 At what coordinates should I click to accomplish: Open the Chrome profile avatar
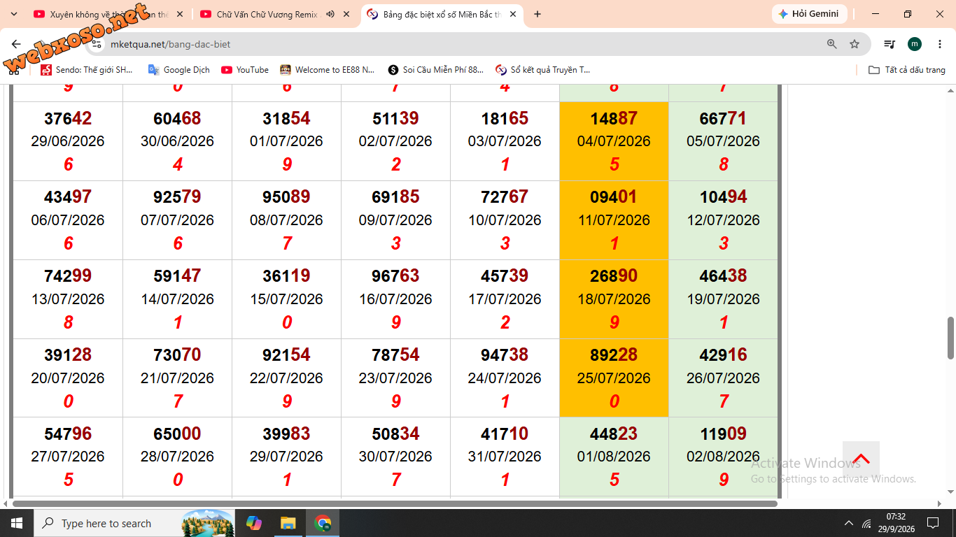(x=915, y=44)
